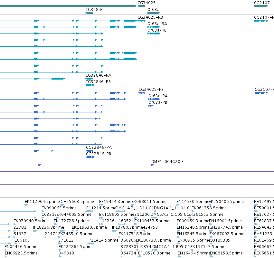This screenshot has width=274, height=258.
Task: Click the EK118605.5prime EST label
Action: (x=117, y=215)
